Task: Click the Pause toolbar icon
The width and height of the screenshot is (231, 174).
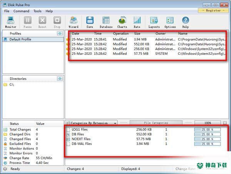Action: (x=28, y=22)
